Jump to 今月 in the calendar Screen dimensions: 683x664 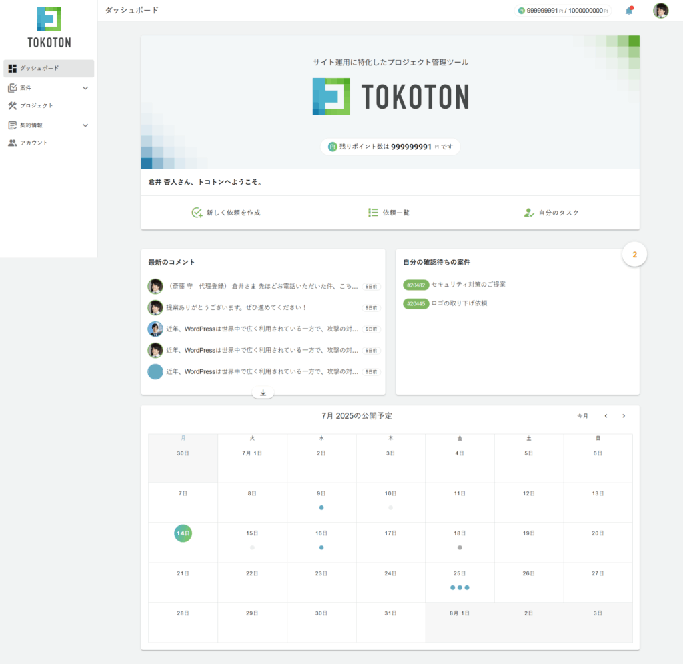pos(583,416)
